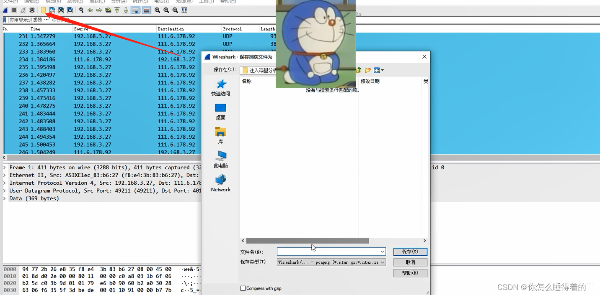The height and width of the screenshot is (295, 600).
Task: Sort packets by the Destination column
Action: [189, 29]
